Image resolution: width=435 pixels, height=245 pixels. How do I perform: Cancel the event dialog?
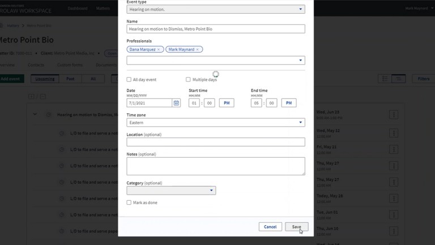[x=270, y=227]
